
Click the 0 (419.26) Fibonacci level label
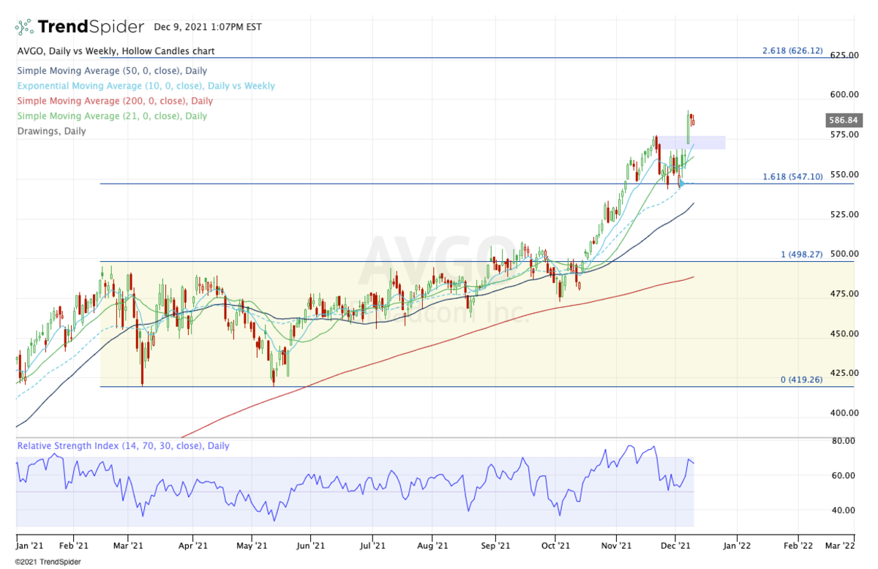(801, 380)
